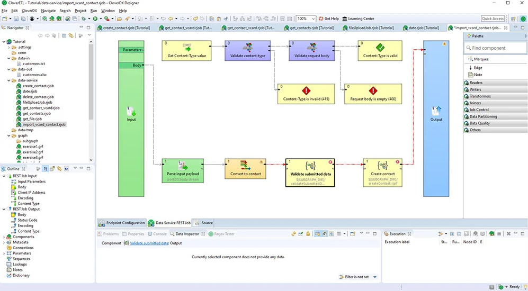The image size is (528, 291).
Task: Expand Components node in Outline
Action: (4, 237)
